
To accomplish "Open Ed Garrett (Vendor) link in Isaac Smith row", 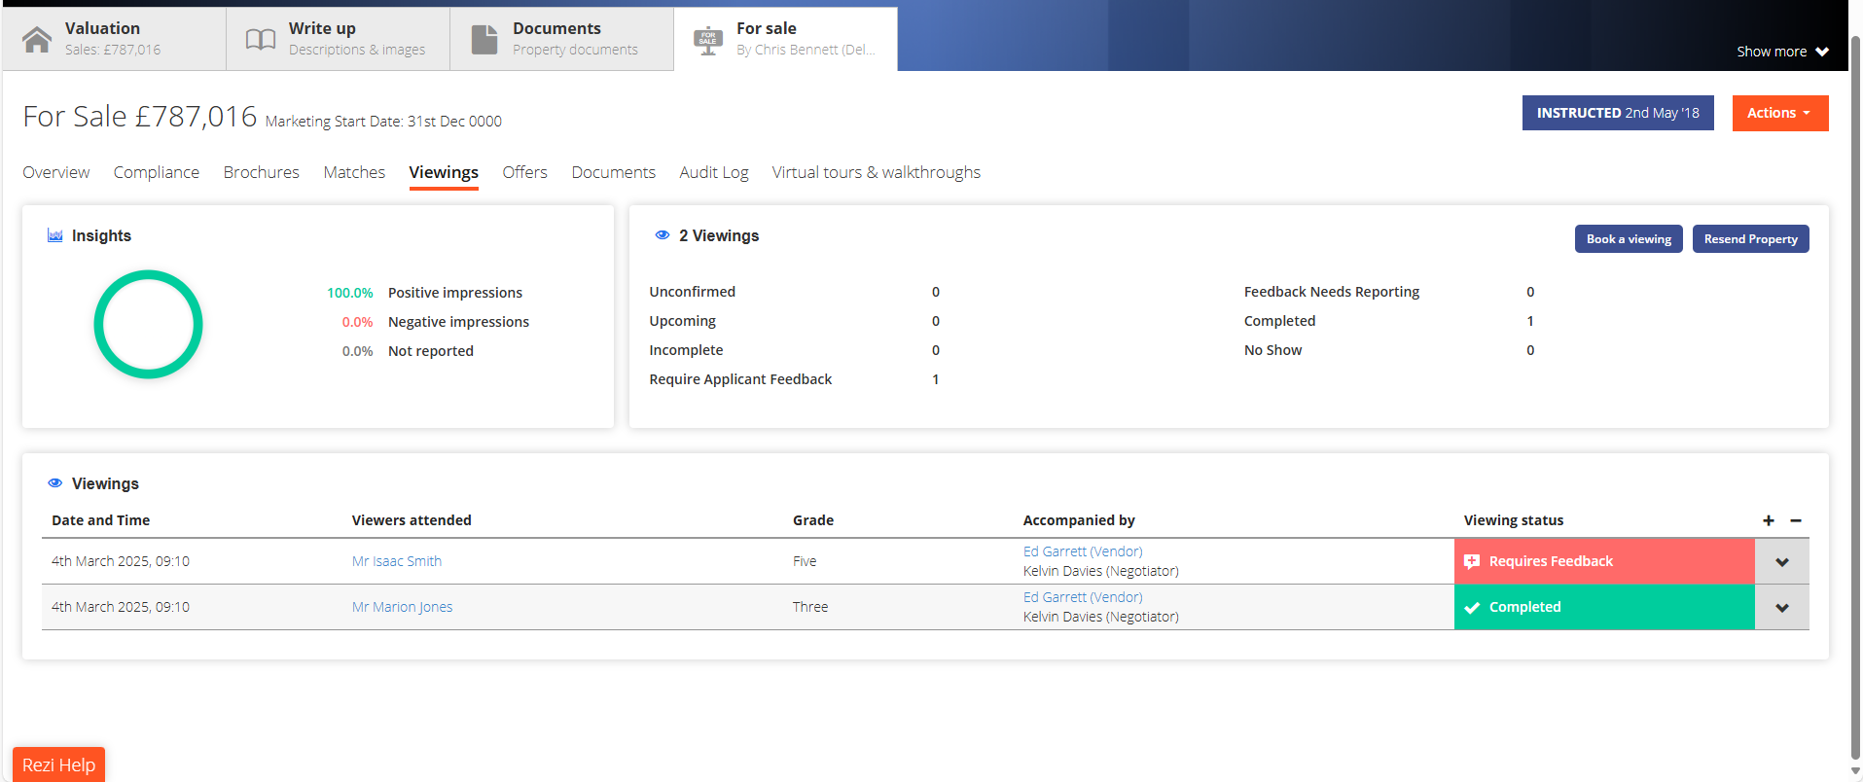I will pyautogui.click(x=1083, y=551).
